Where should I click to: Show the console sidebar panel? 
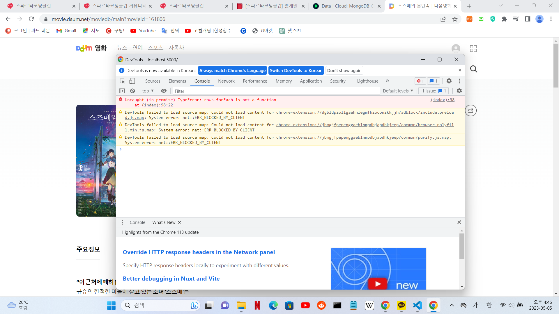tap(122, 91)
